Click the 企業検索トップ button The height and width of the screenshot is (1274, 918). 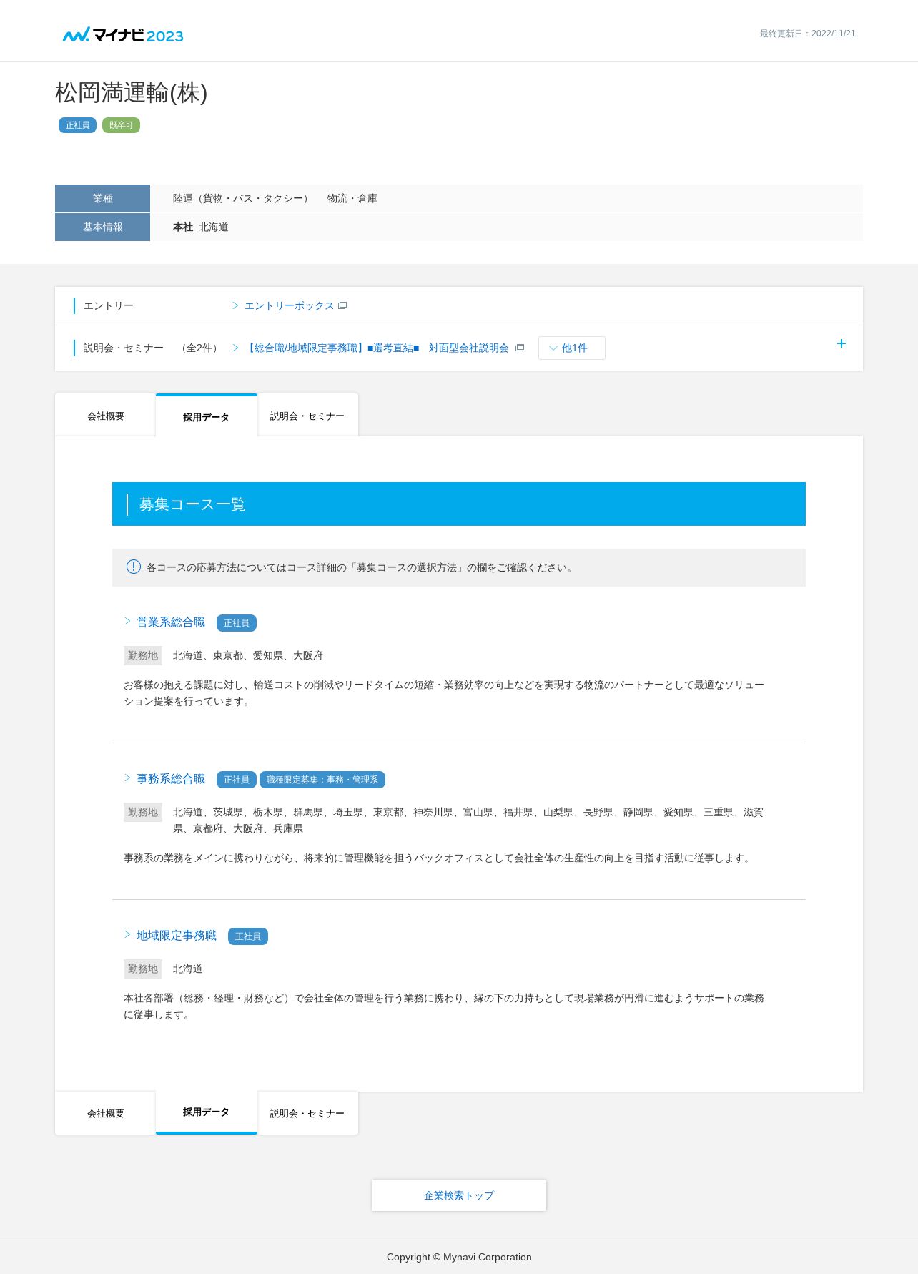coord(459,1195)
